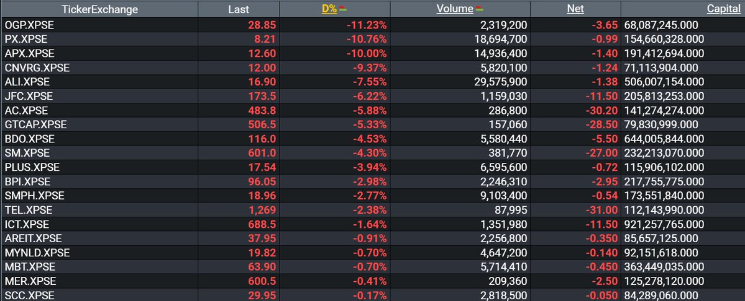Sort by the Net column header
The width and height of the screenshot is (745, 301).
[x=575, y=9]
